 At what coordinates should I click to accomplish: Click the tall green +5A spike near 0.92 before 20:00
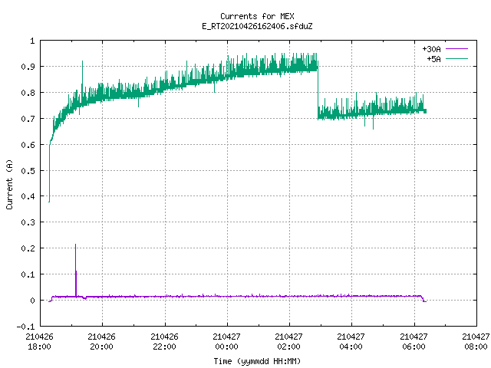[82, 62]
